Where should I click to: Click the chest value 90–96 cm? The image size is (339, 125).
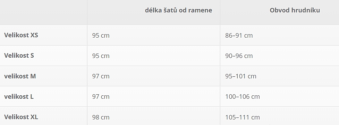click(239, 56)
